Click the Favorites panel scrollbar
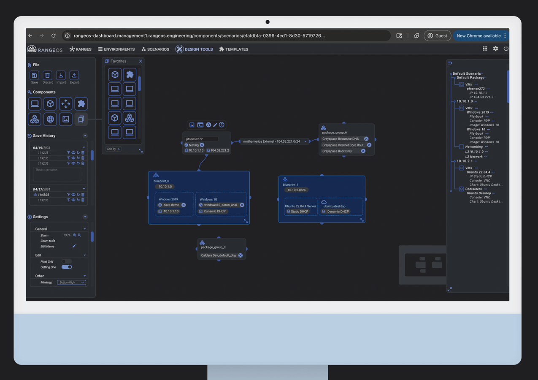This screenshot has width=538, height=380. tap(139, 83)
